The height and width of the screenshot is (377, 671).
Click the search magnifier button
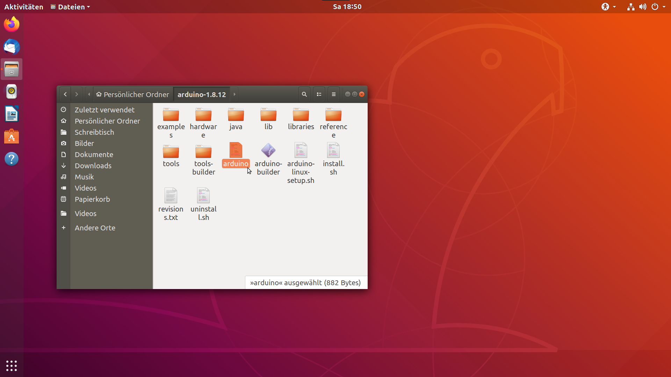coord(304,94)
